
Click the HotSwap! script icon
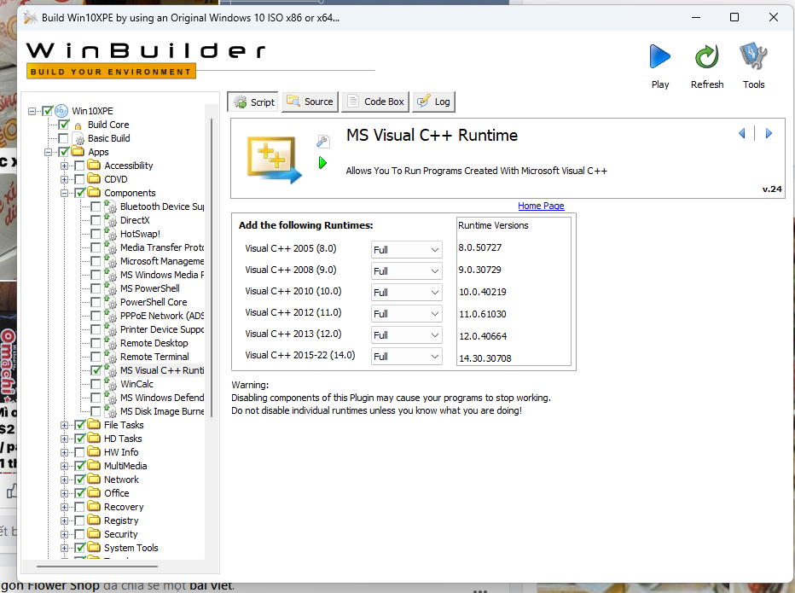(x=111, y=233)
